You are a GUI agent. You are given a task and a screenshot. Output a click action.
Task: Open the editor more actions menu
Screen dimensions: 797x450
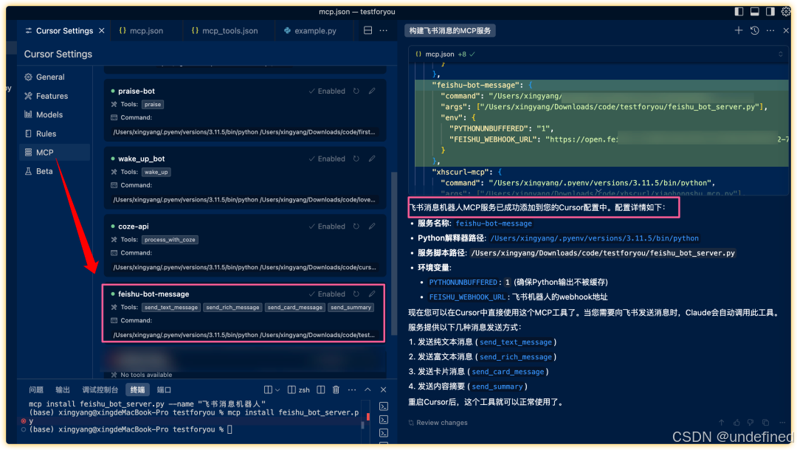(x=384, y=30)
